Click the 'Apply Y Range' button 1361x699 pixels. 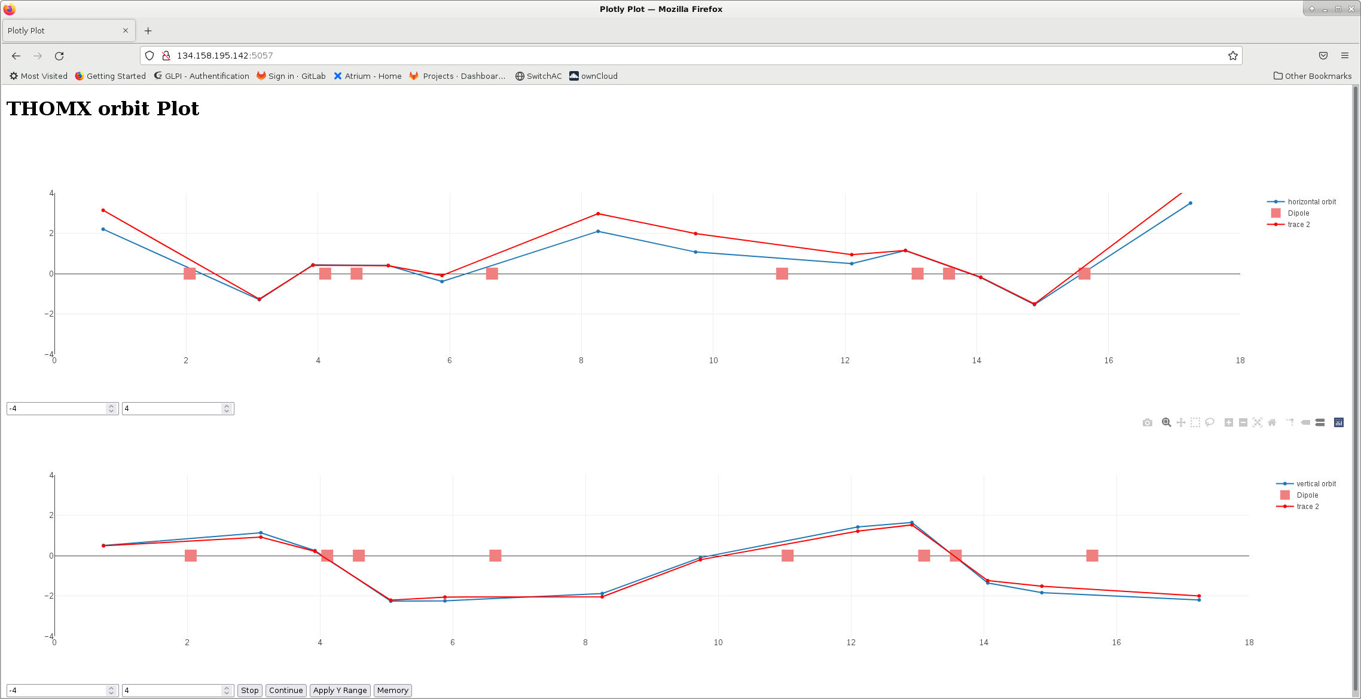(x=340, y=691)
